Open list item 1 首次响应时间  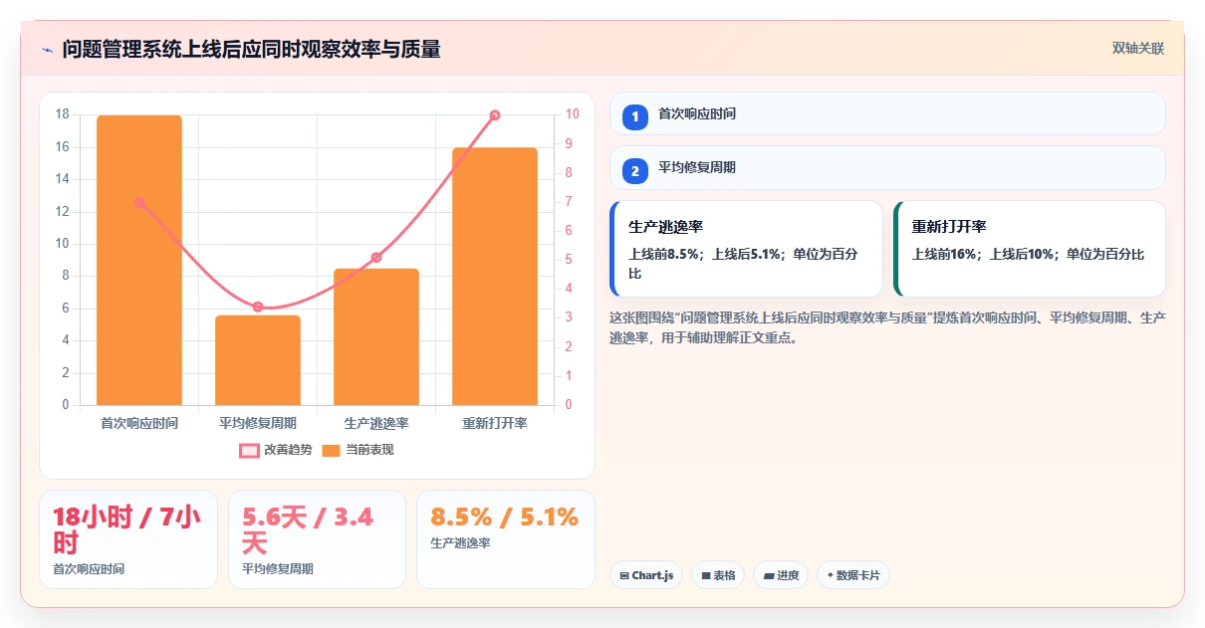click(887, 113)
